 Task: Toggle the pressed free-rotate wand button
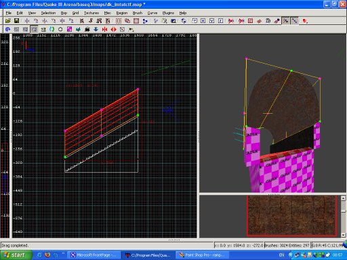click(x=286, y=21)
